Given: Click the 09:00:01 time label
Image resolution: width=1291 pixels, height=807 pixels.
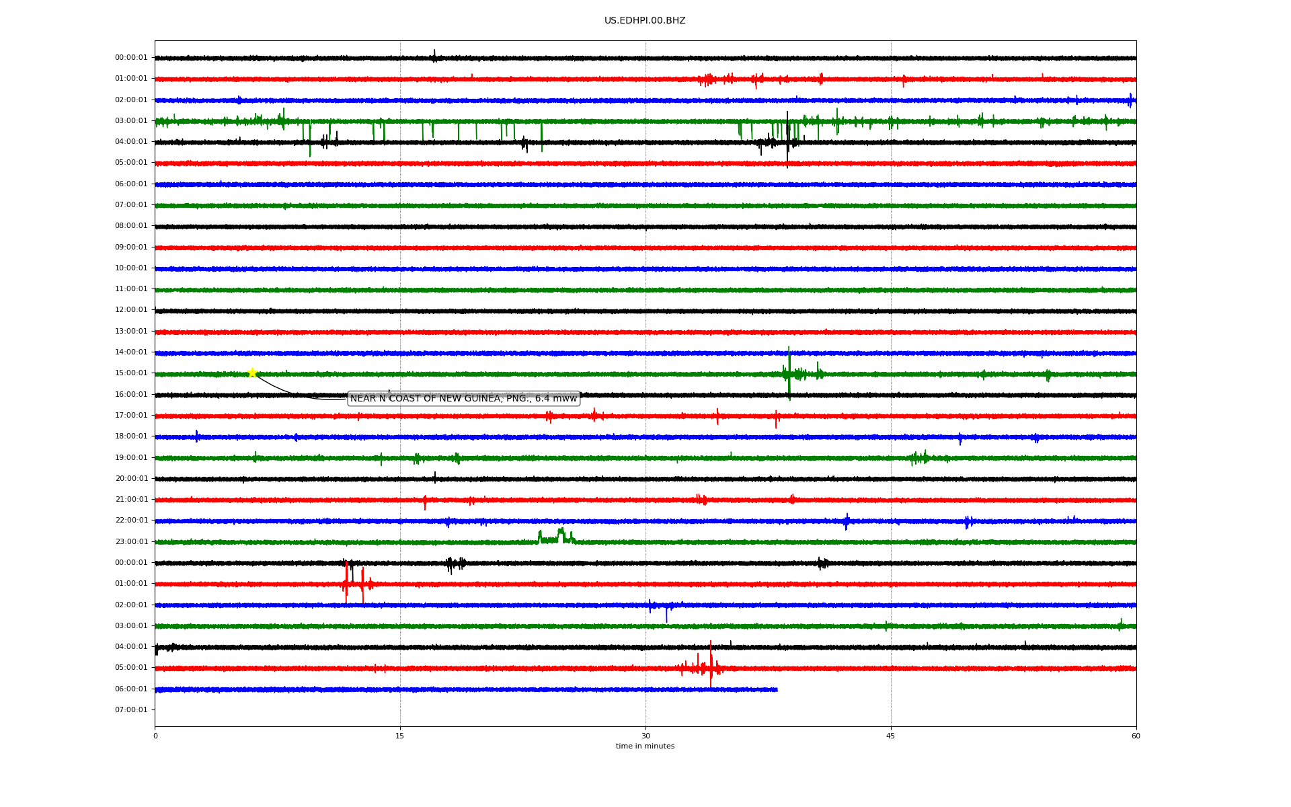Looking at the screenshot, I should 131,247.
